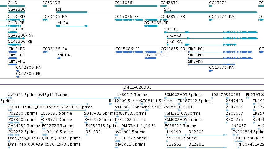Click EST EK187912.5prime

(x=195, y=101)
